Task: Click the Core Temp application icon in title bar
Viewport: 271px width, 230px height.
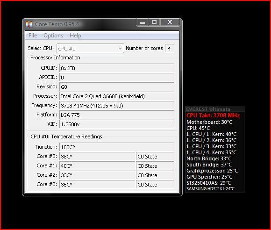Action: pyautogui.click(x=29, y=24)
